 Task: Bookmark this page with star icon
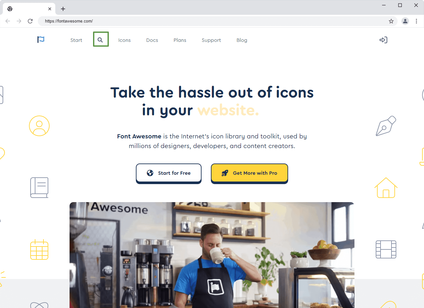391,21
